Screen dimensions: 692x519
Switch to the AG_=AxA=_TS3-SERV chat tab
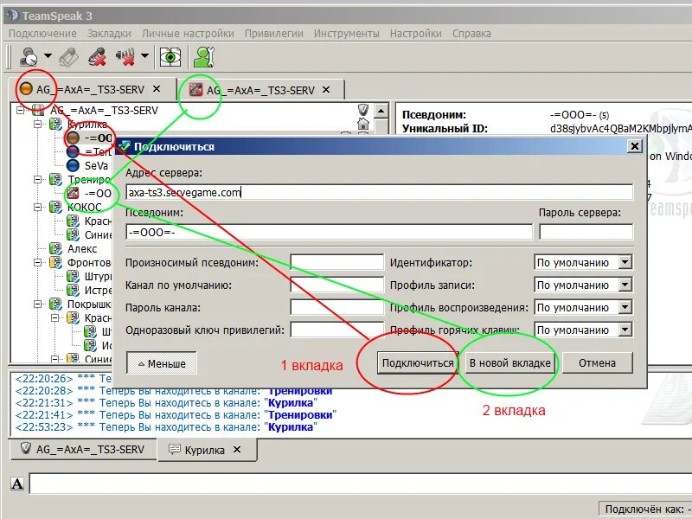point(83,449)
